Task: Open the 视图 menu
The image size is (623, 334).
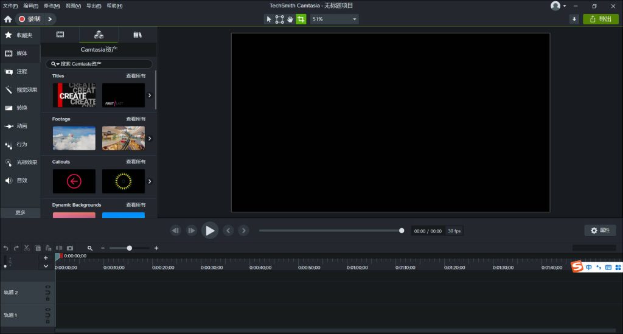Action: coord(73,6)
